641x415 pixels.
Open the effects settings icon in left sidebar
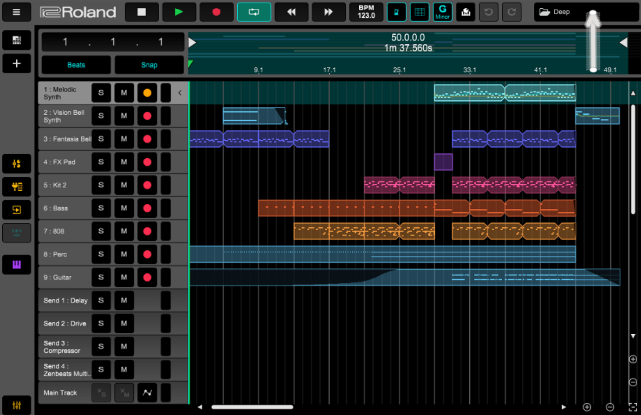point(17,187)
